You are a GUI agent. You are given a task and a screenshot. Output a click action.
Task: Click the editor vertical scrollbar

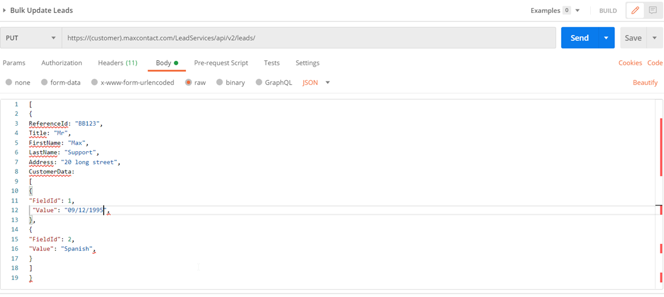[x=659, y=194]
